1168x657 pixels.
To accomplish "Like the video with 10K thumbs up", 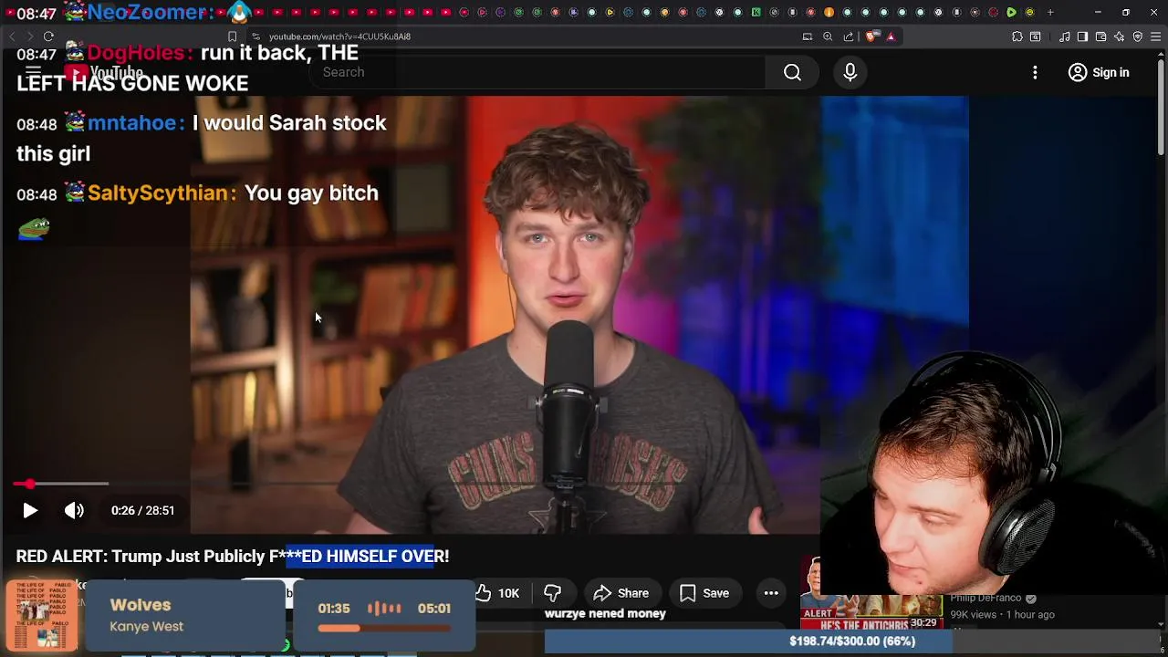I will point(497,593).
